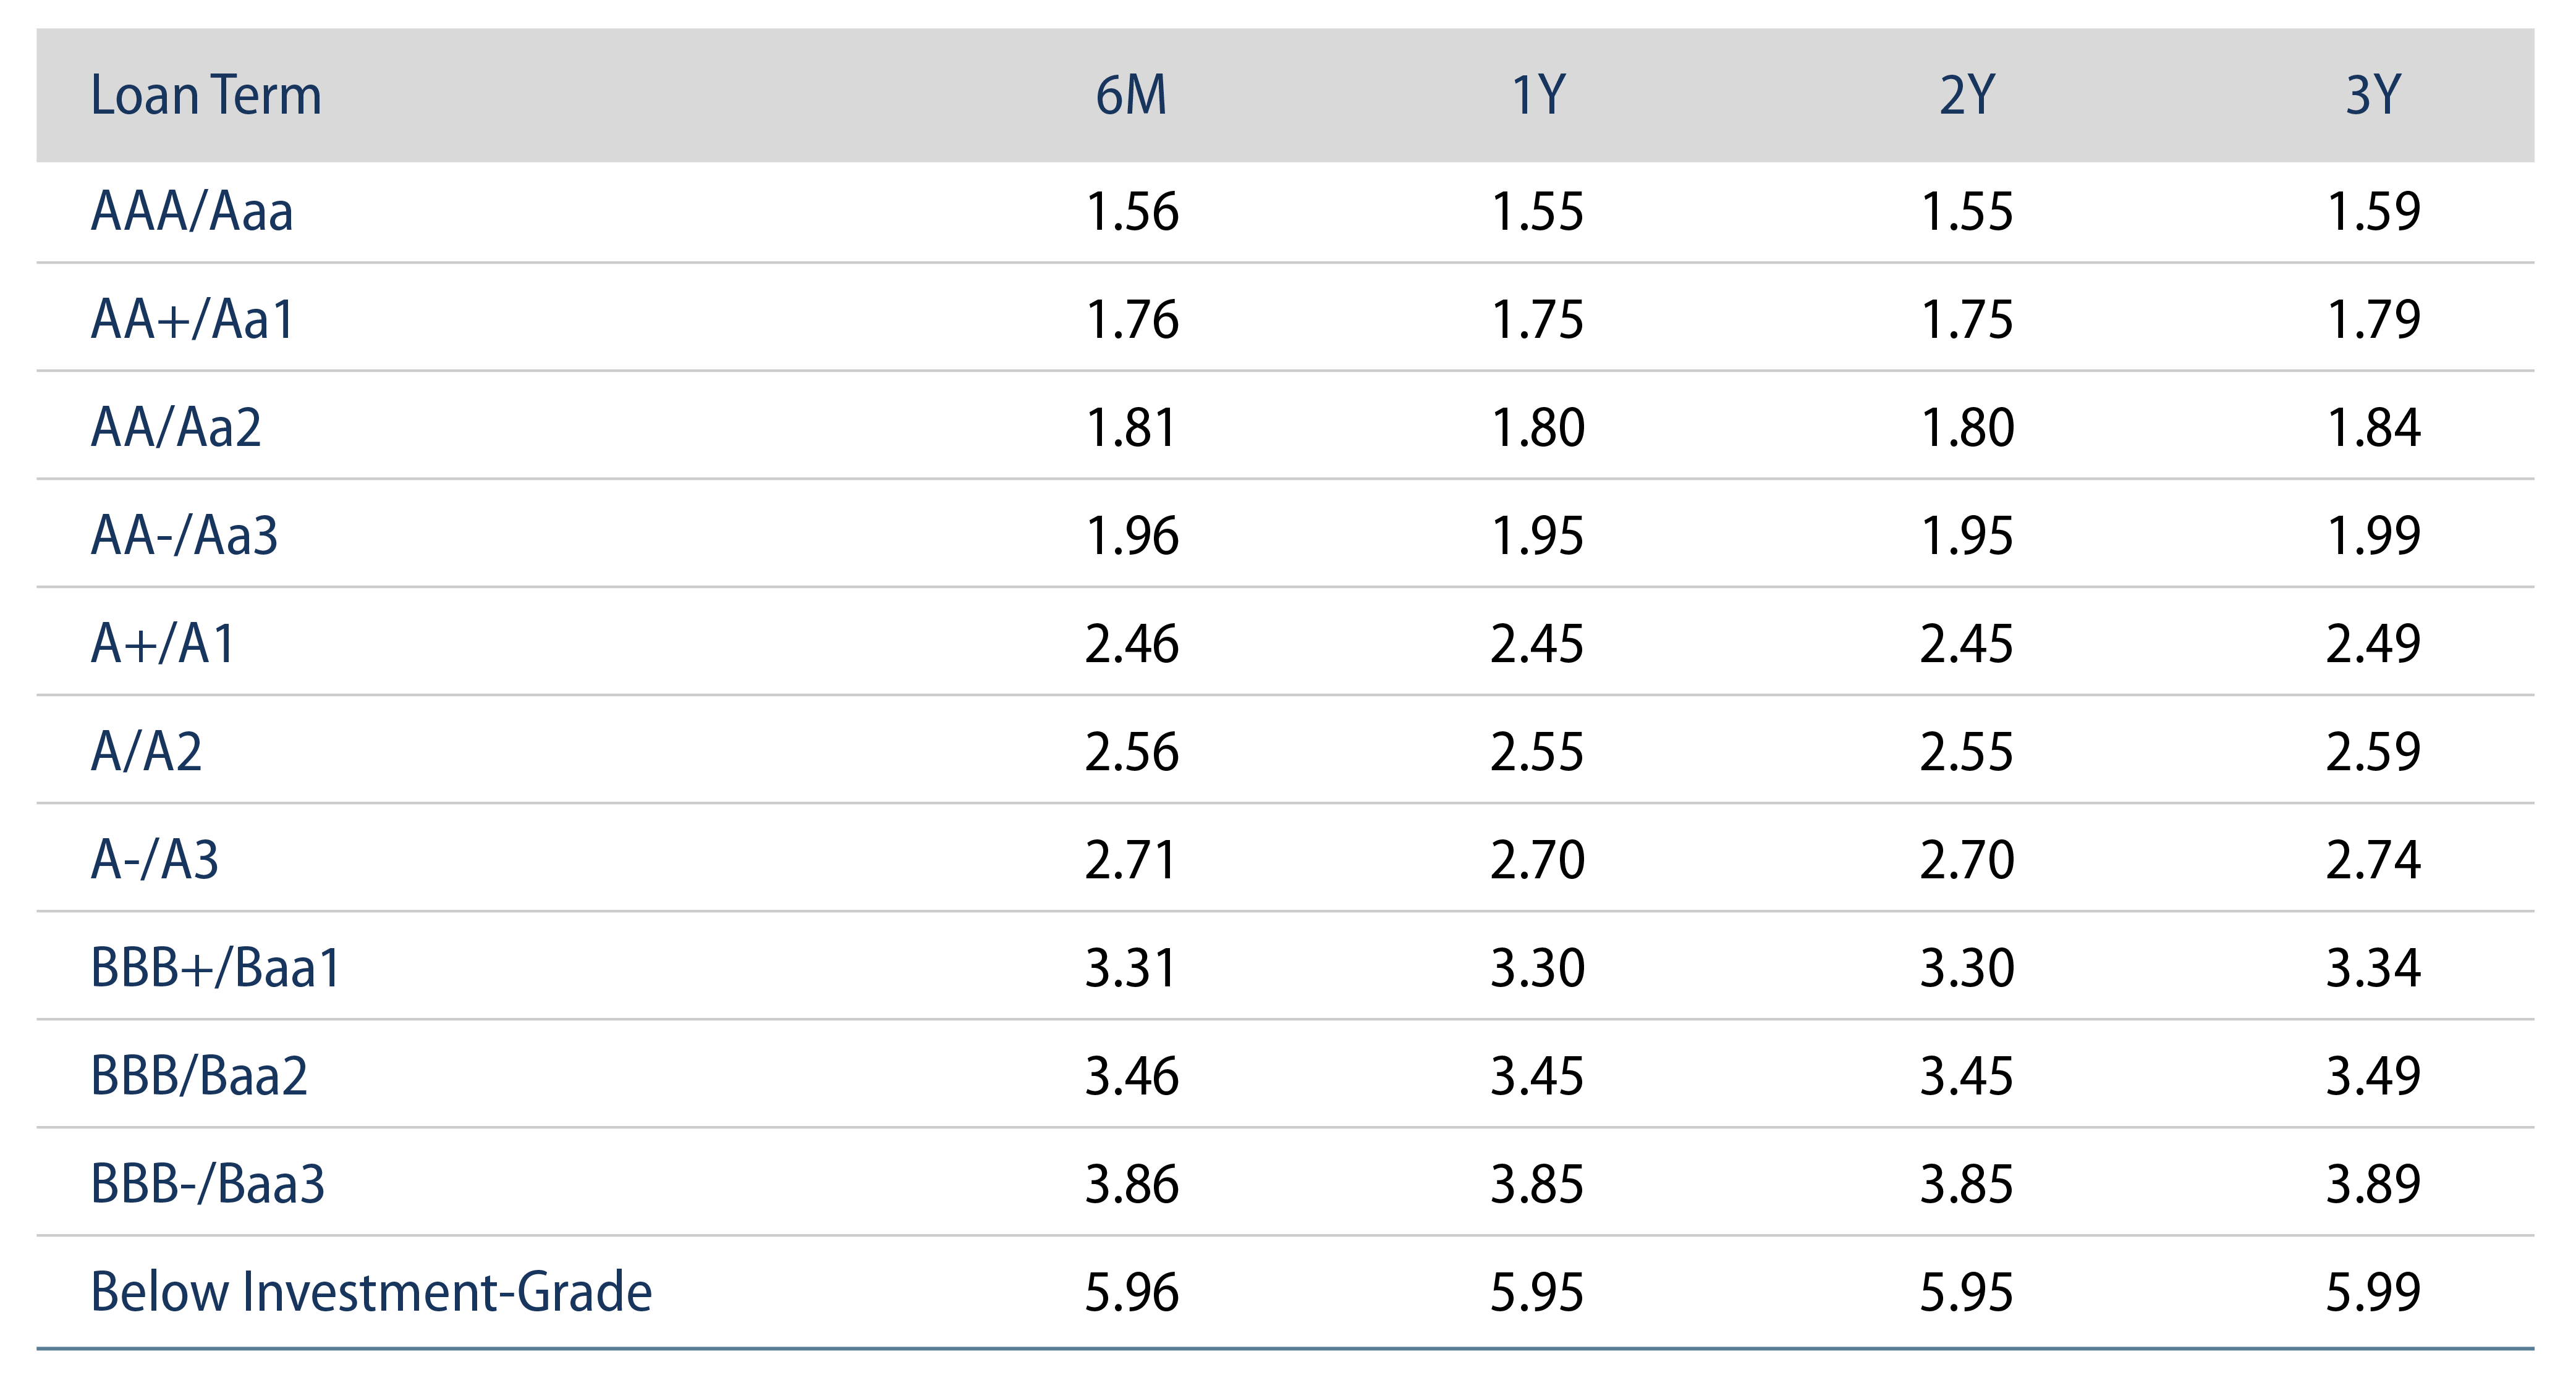This screenshot has height=1399, width=2576.
Task: Click the 3Y column header
Action: tap(2372, 96)
